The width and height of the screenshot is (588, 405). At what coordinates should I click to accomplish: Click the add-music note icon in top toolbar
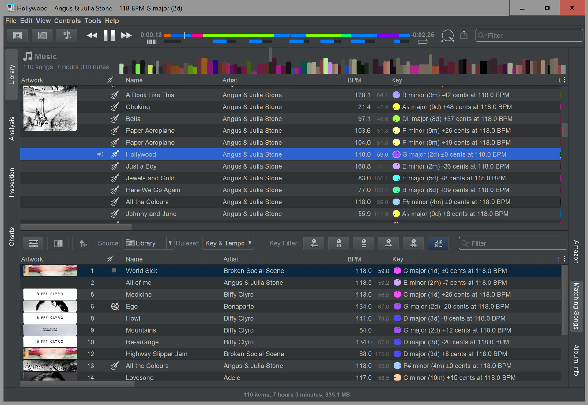coord(67,36)
